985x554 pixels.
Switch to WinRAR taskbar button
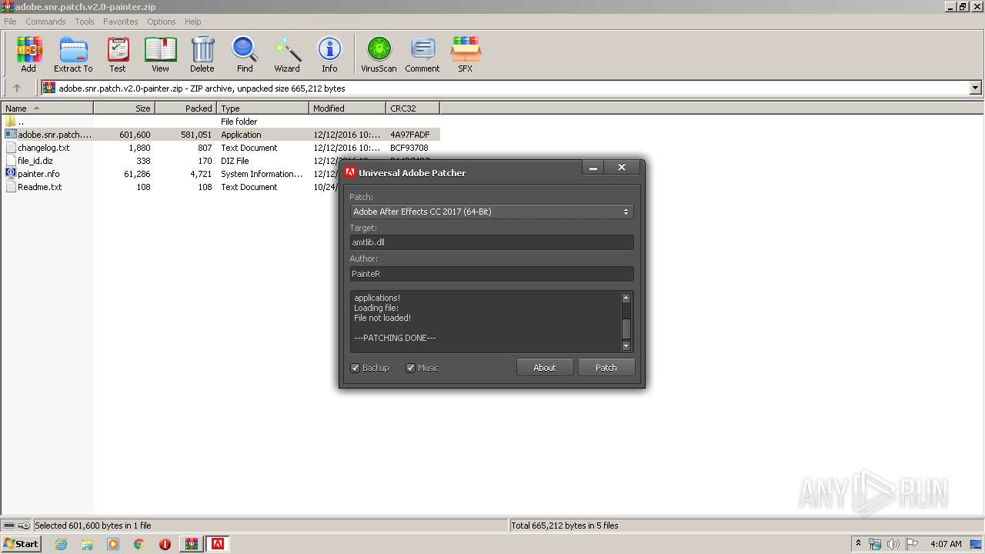coord(191,544)
